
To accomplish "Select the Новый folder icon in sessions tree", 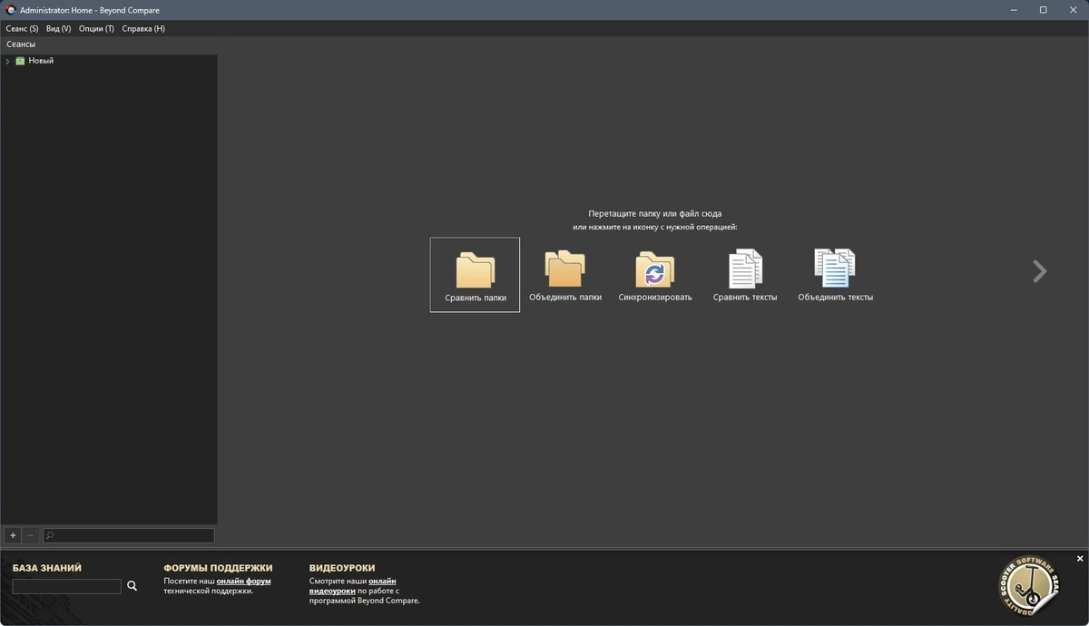I will tap(20, 61).
